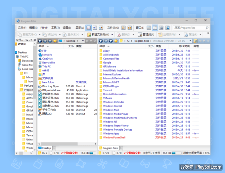The height and width of the screenshot is (173, 225).
Task: Expand the 删除 dropdown arrow
Action: [133, 35]
